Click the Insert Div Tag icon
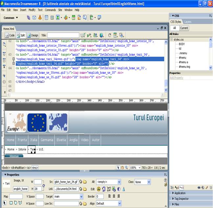213x208 pixels. pyautogui.click(x=52, y=17)
